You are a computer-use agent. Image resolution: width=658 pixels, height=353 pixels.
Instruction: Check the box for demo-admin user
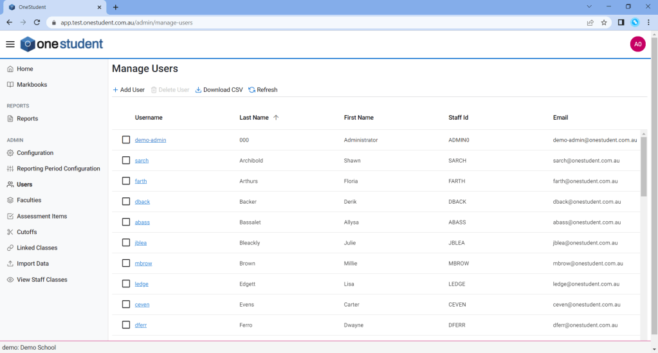coord(126,140)
